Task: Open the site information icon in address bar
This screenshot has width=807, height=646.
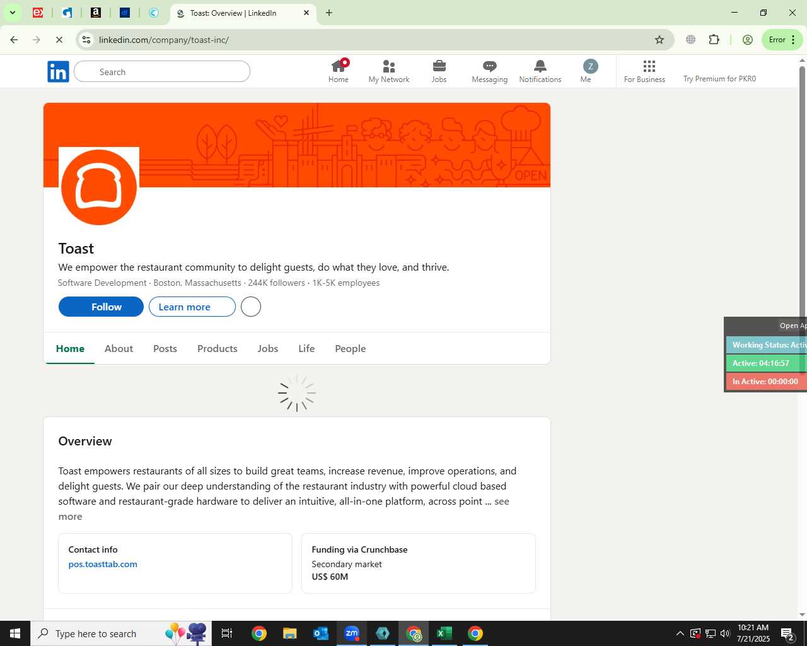Action: [86, 40]
